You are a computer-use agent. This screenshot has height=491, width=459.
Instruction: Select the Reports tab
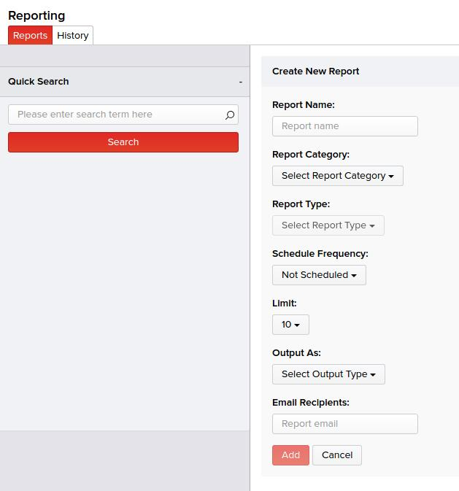30,35
